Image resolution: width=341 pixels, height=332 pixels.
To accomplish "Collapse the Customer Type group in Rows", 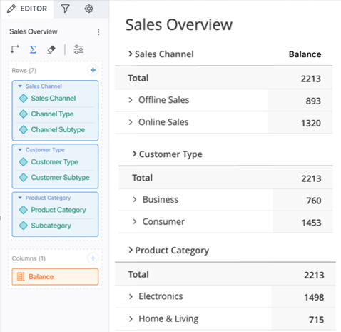I will 20,150.
